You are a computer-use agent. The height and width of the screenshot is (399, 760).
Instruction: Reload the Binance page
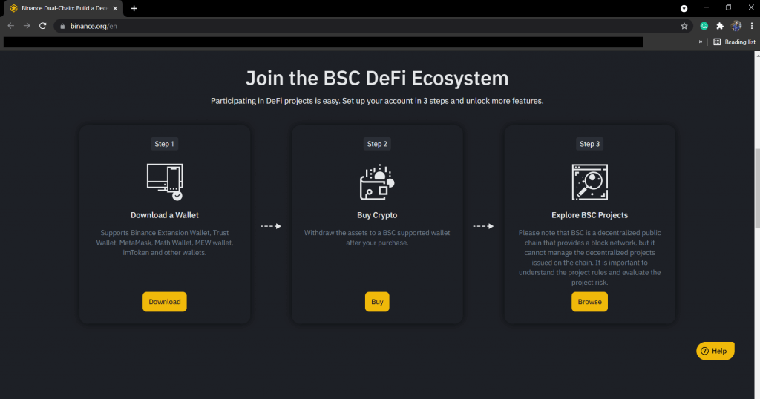coord(42,26)
